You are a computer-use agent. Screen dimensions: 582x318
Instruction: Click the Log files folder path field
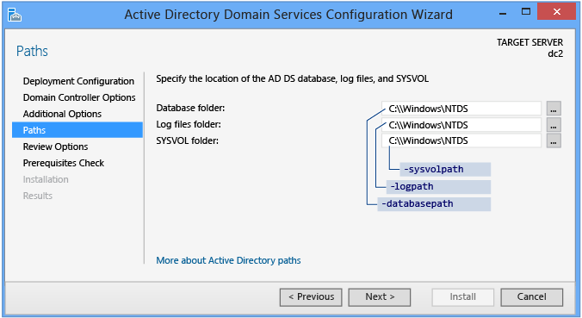coord(461,125)
